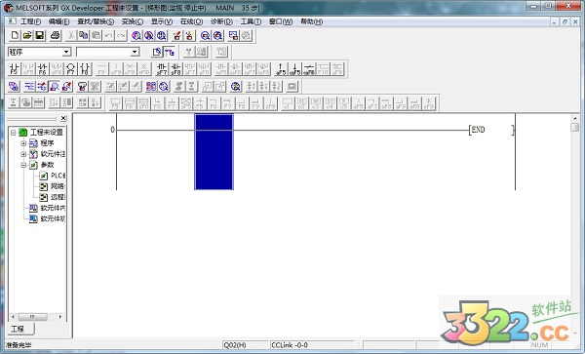Select the 工程 tab at panel bottom
This screenshot has width=585, height=354.
(18, 329)
